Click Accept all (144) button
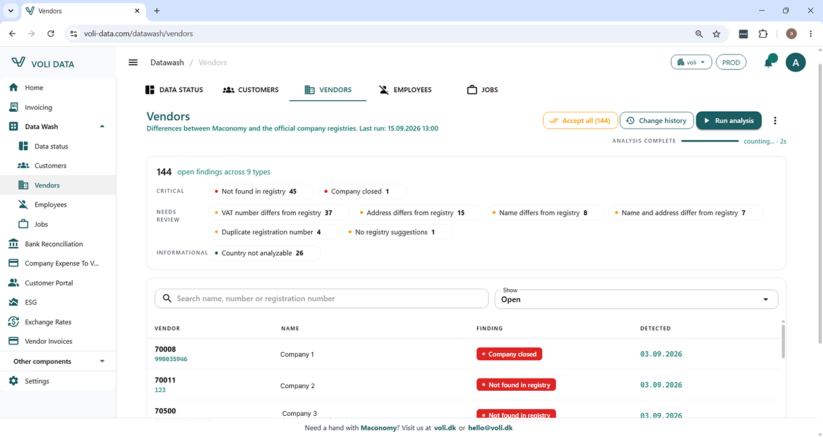 [580, 121]
